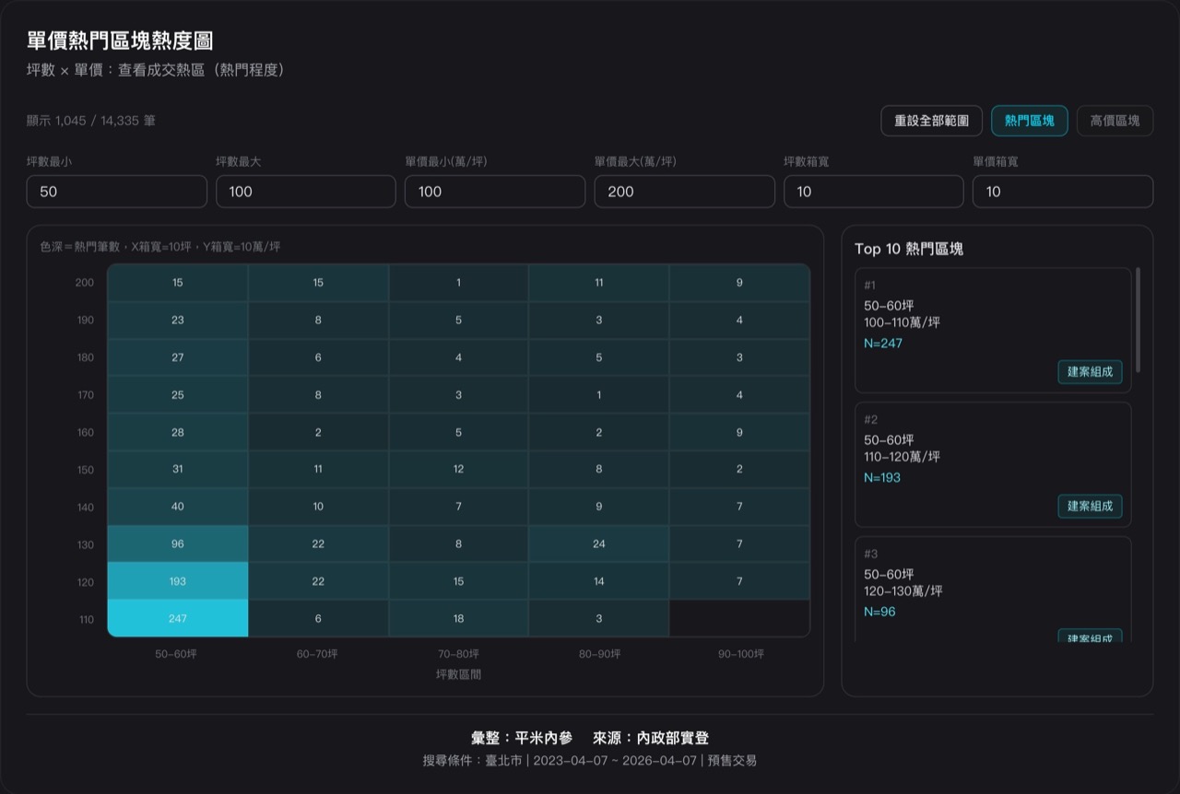Click the heatmap cell showing 96

pos(178,544)
